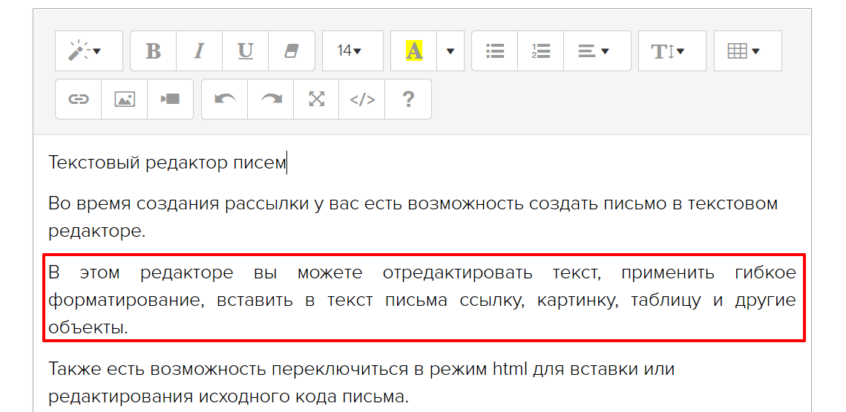The image size is (846, 412).
Task: Insert a hyperlink using the link icon
Action: point(79,99)
